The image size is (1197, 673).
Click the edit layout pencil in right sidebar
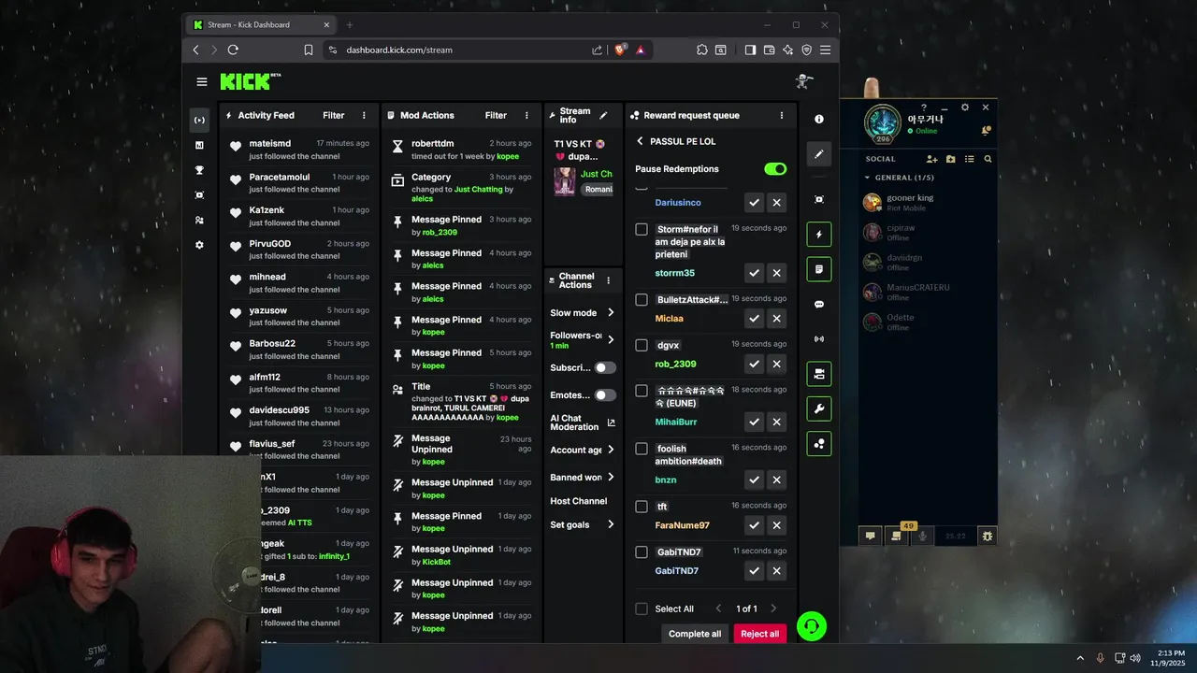point(819,153)
